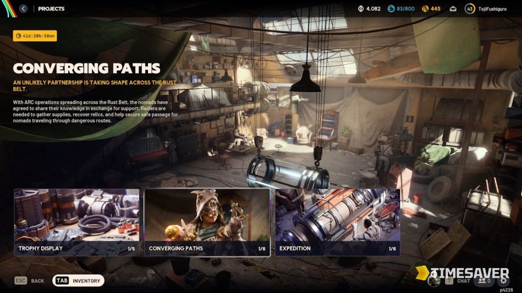Open the TojiFushiguro profile name

pyautogui.click(x=492, y=9)
